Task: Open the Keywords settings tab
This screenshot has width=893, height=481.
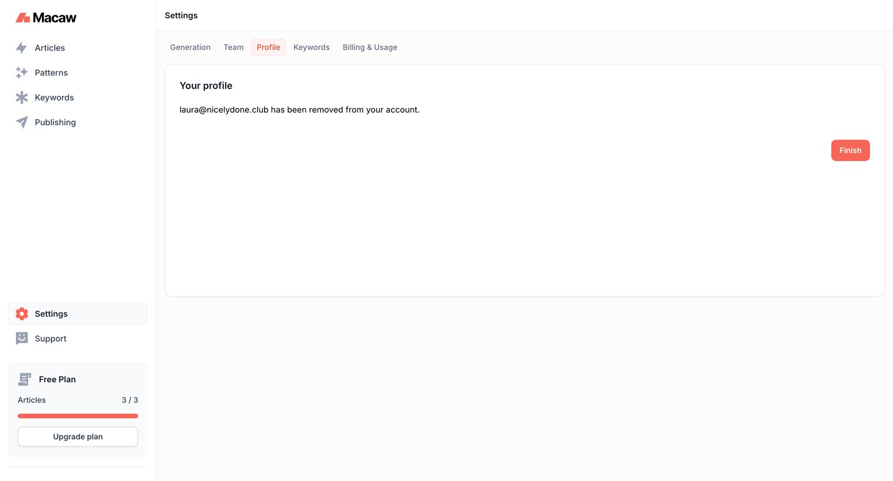Action: click(311, 47)
